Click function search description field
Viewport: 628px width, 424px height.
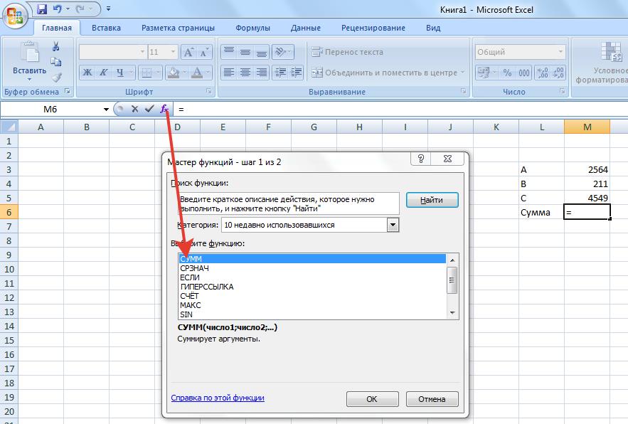[x=289, y=203]
